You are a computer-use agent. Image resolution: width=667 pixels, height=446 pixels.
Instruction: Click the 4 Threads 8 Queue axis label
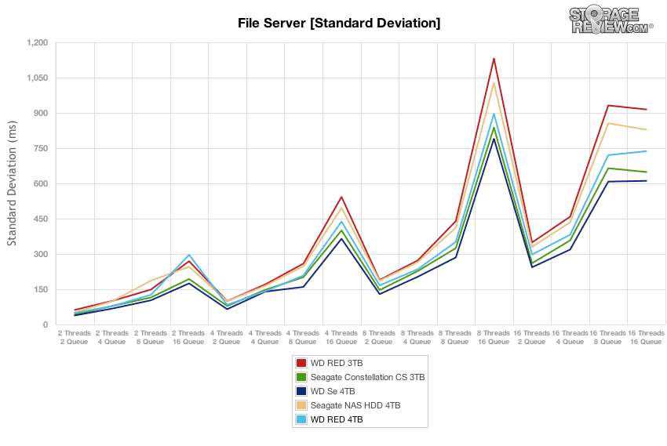[x=302, y=337]
